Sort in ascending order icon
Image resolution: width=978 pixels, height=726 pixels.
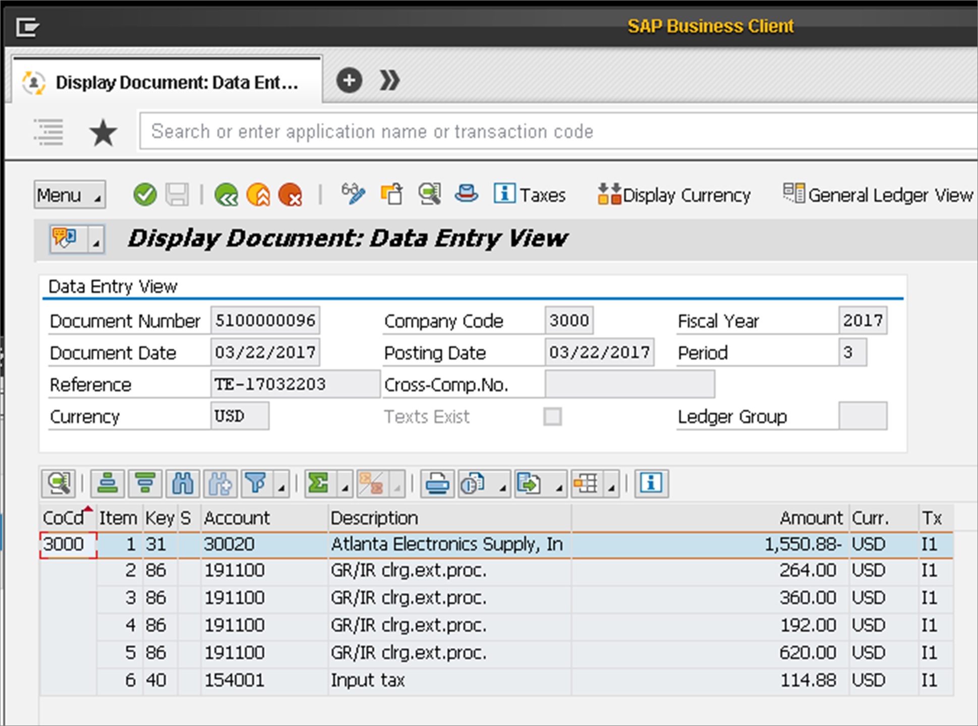(108, 484)
